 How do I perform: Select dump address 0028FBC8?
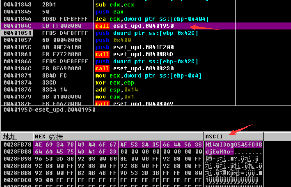pos(17,180)
